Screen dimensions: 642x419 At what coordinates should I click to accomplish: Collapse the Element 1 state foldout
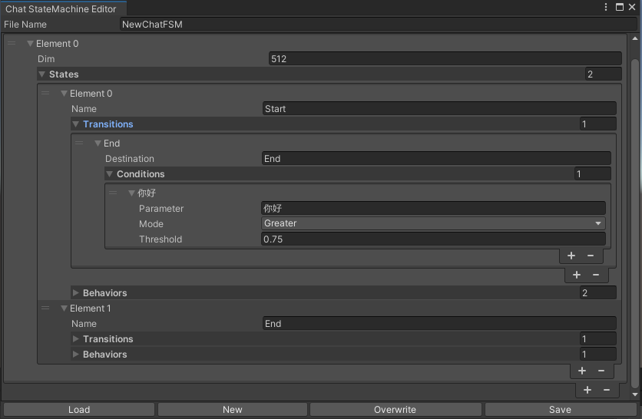(x=64, y=308)
